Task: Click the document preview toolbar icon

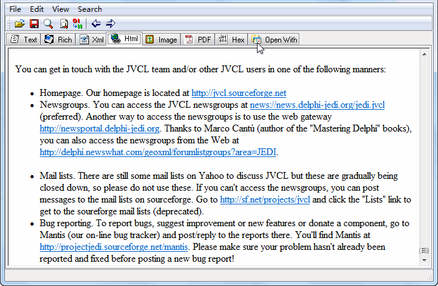Action: [63, 24]
